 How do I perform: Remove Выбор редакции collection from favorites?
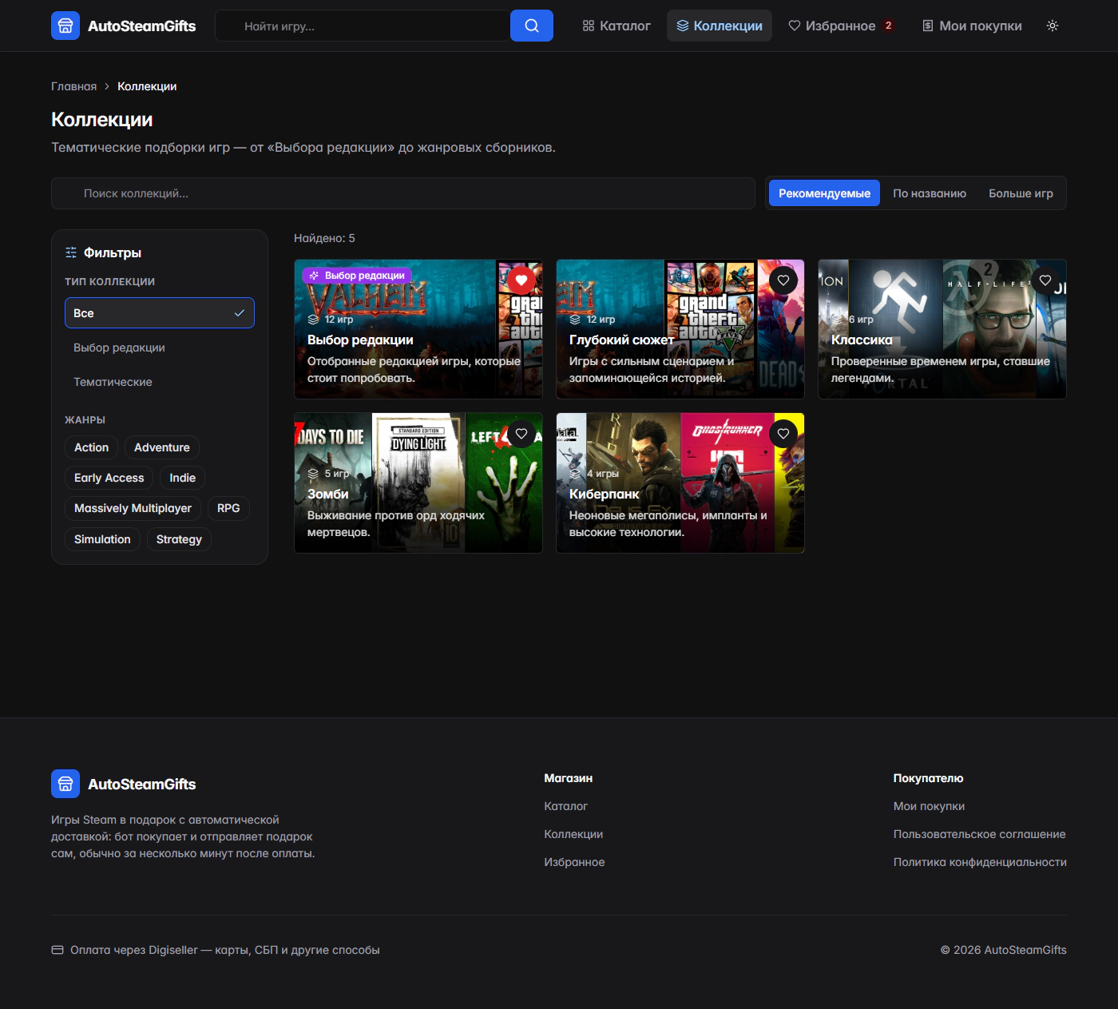tap(521, 280)
